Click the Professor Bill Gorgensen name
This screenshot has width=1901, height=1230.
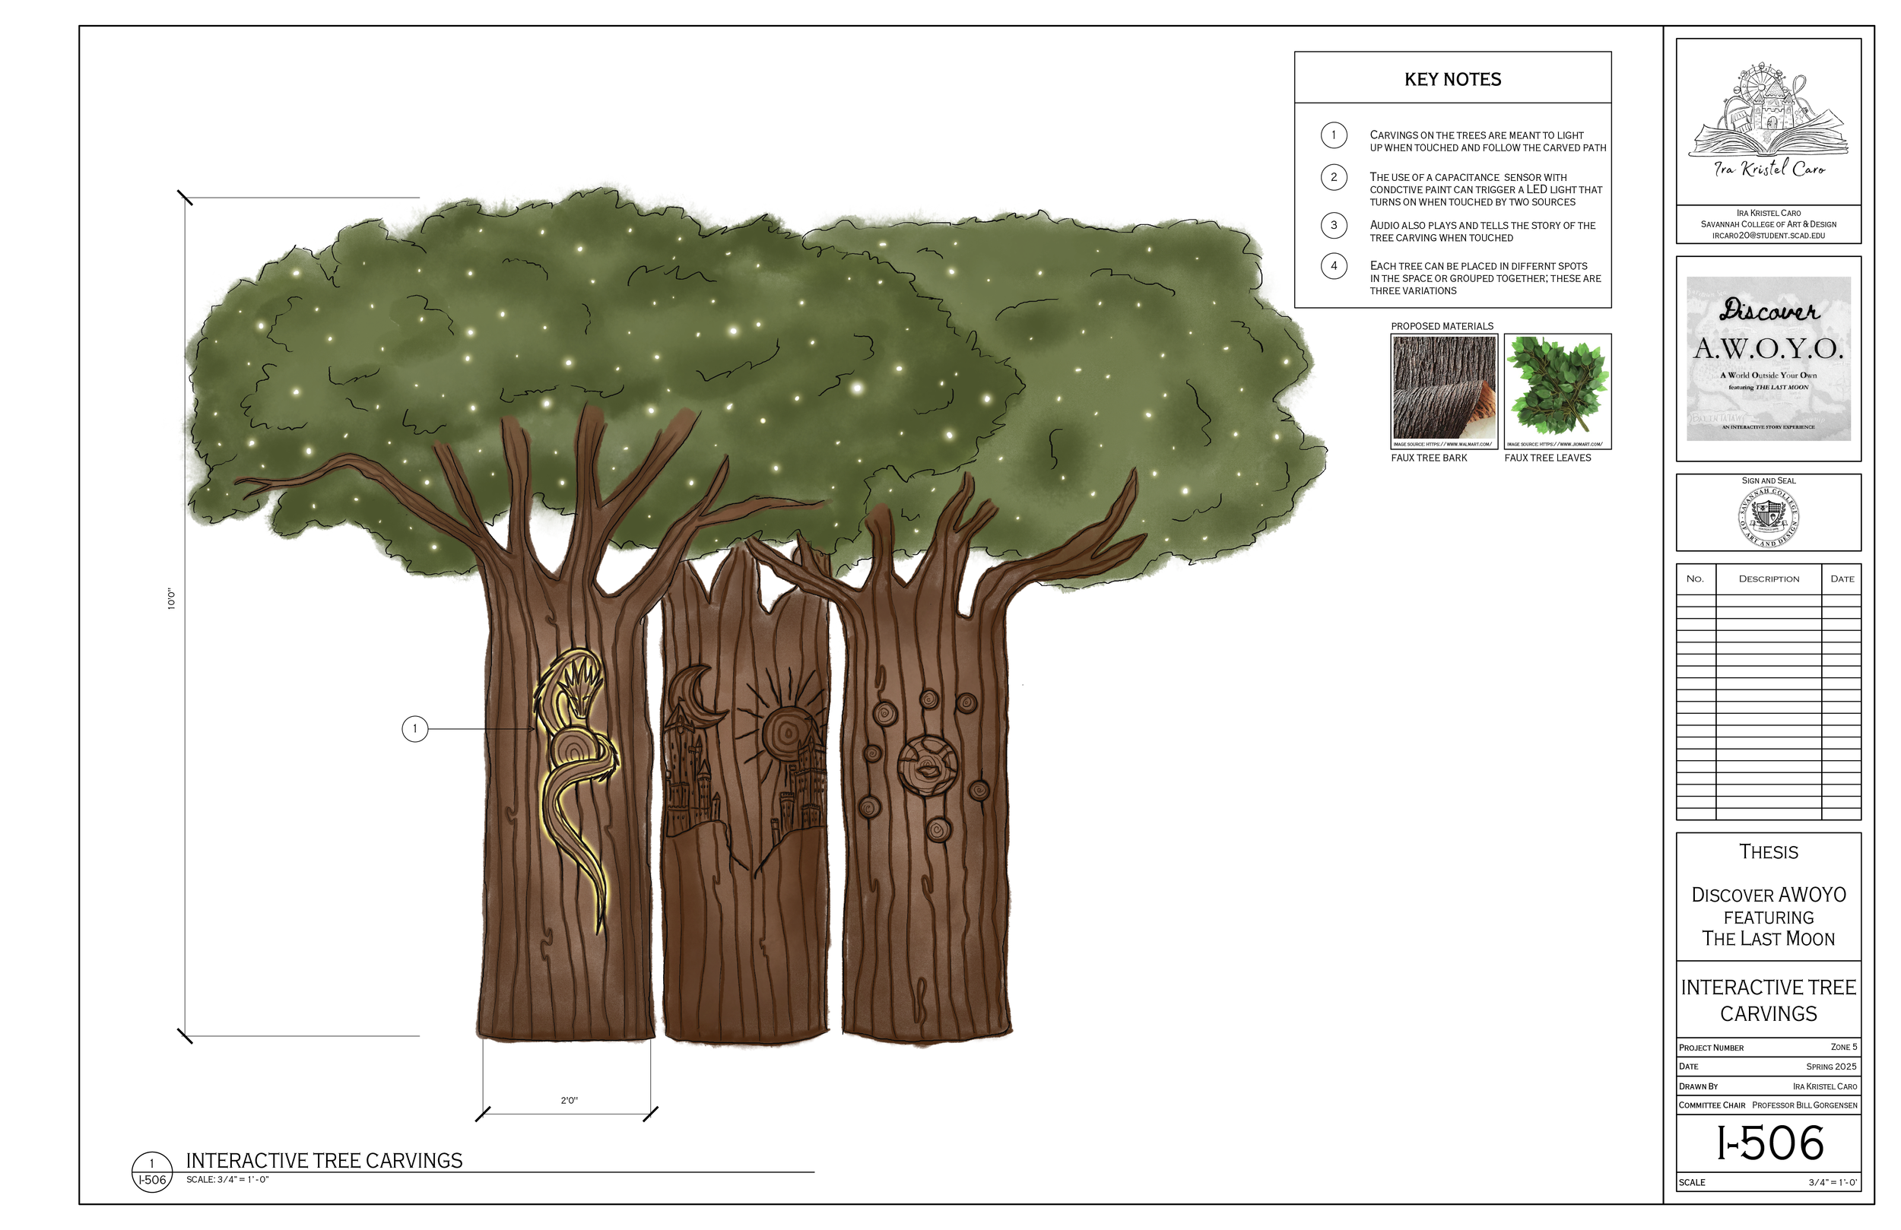(1804, 1105)
